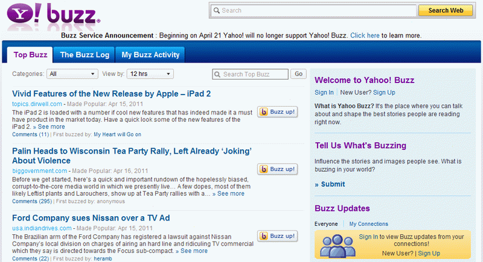Viewport: 483px width, 262px height.
Task: Focus the Search Top Buzz input
Action: 250,74
